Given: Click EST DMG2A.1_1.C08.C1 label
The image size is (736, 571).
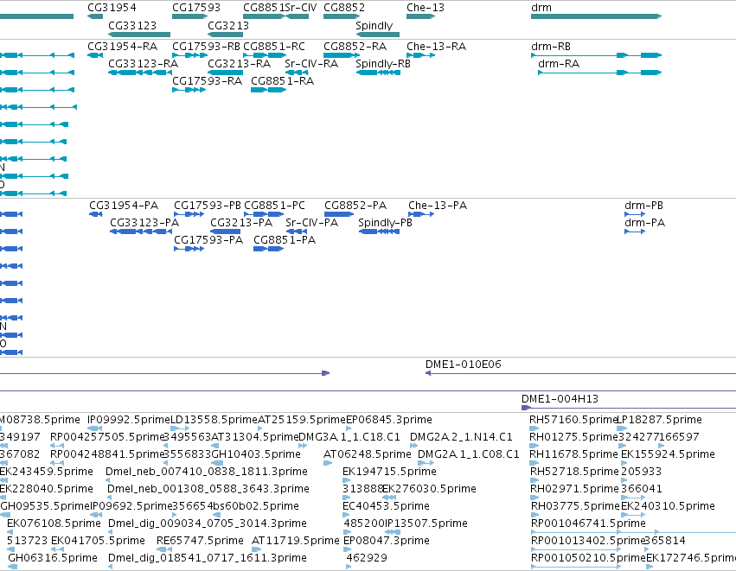Looking at the screenshot, I should pos(469,454).
